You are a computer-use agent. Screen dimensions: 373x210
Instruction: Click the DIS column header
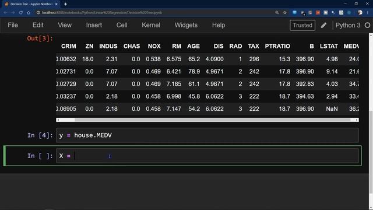tap(219, 46)
